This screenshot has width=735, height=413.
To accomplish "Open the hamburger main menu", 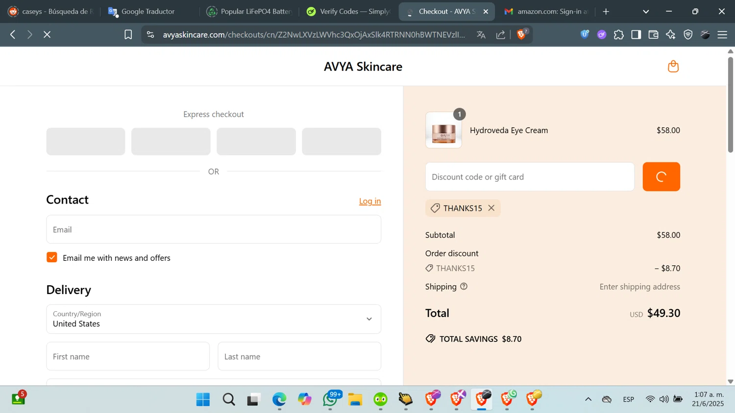I will [x=722, y=35].
